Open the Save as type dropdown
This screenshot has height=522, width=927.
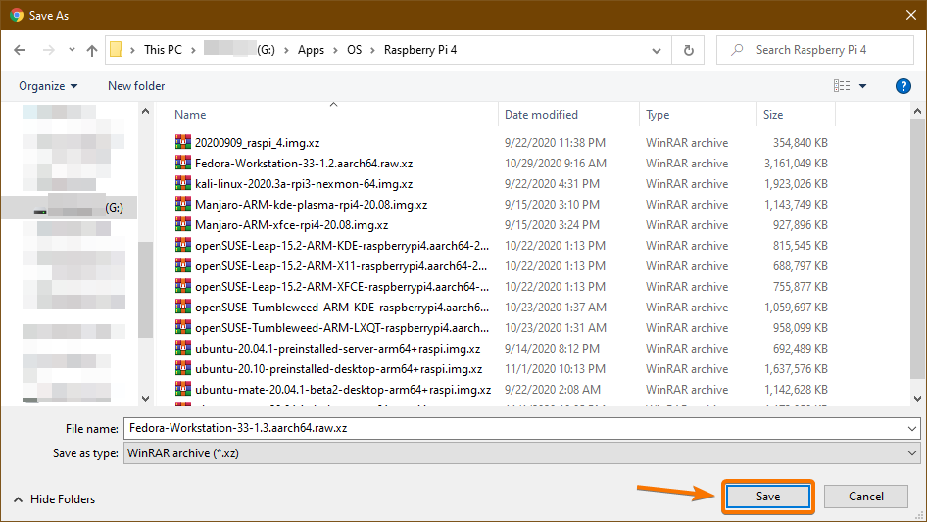(x=912, y=453)
